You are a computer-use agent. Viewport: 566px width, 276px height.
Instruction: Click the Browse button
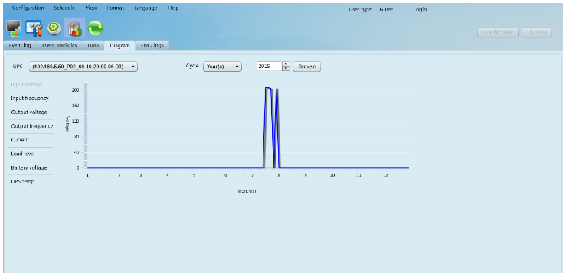coord(307,67)
